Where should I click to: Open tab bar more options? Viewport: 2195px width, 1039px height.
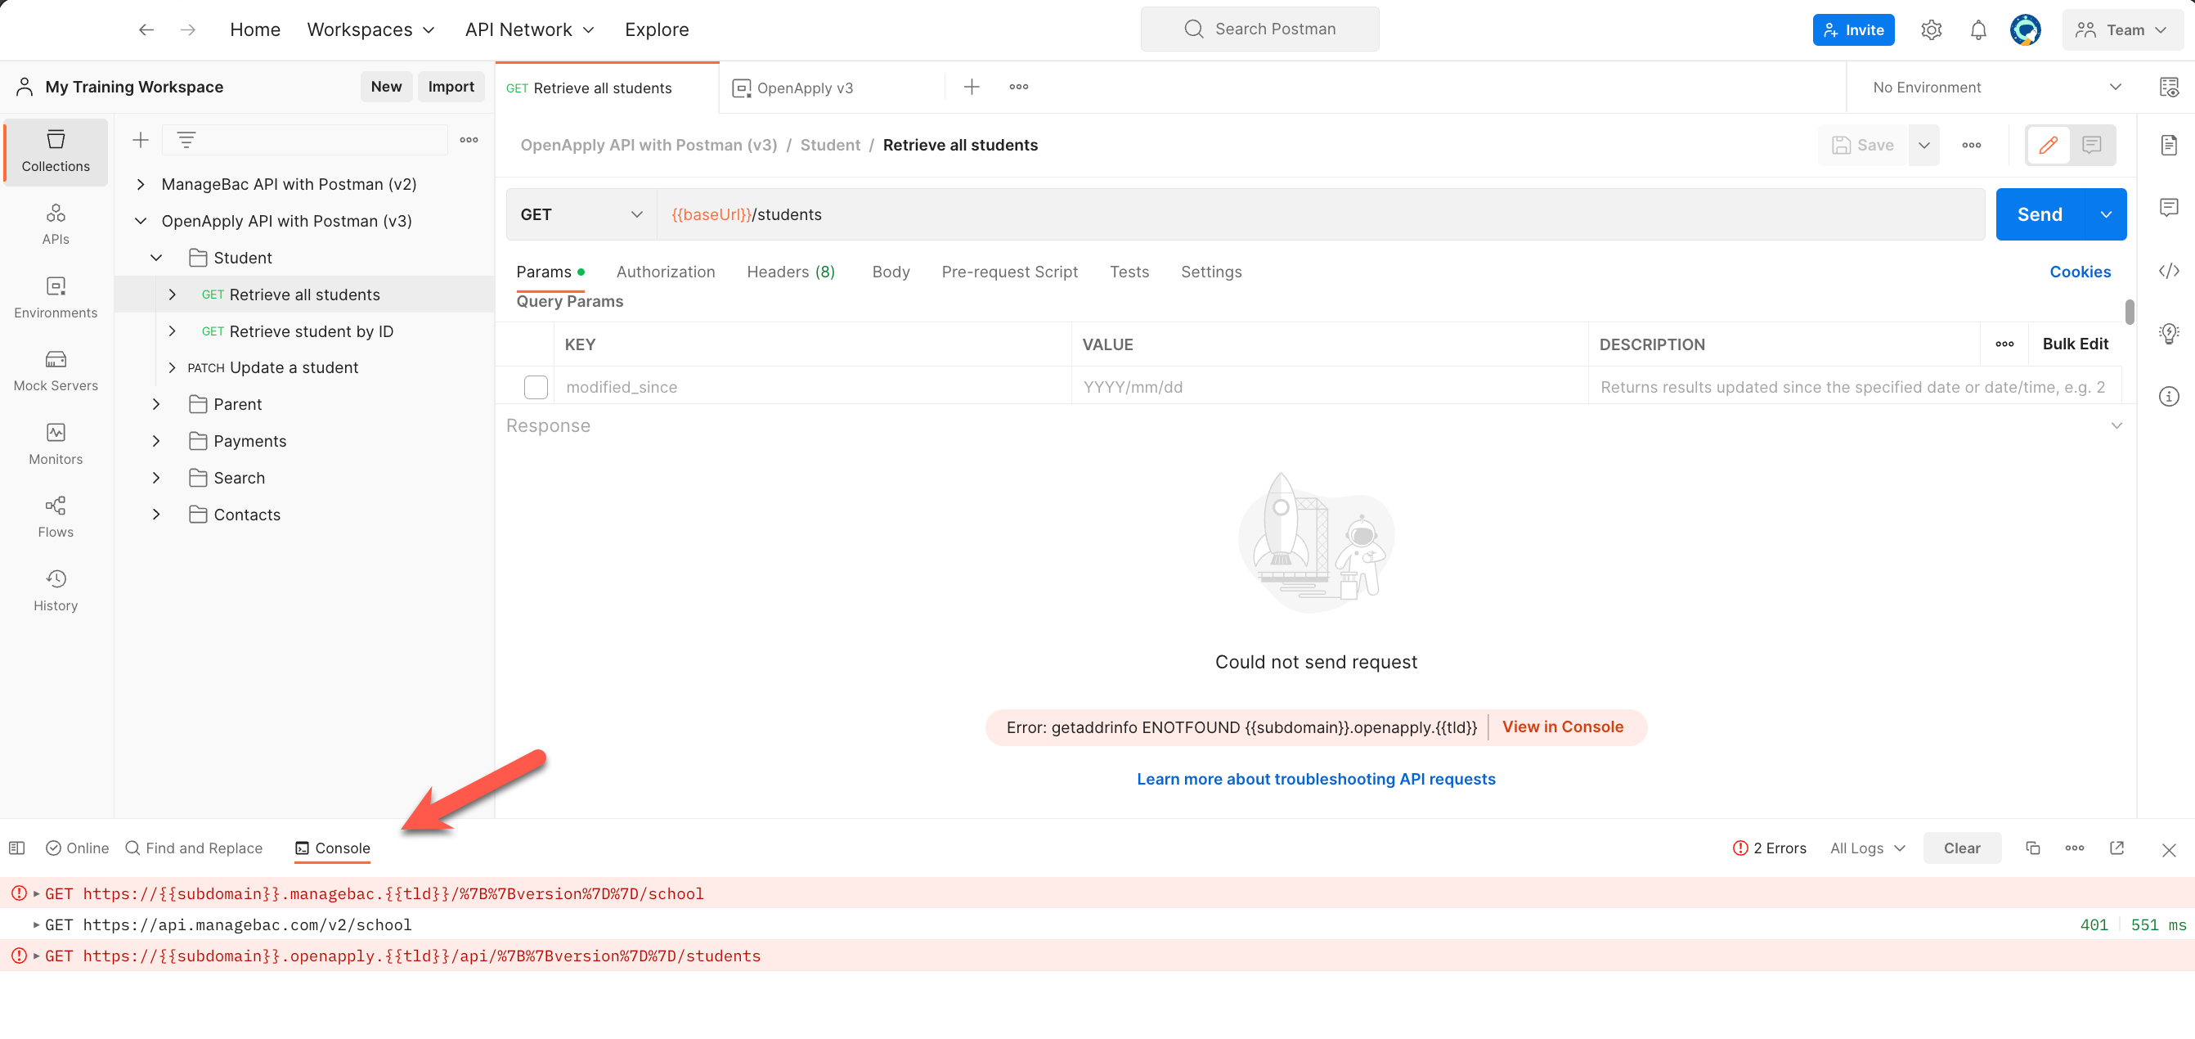point(1018,87)
